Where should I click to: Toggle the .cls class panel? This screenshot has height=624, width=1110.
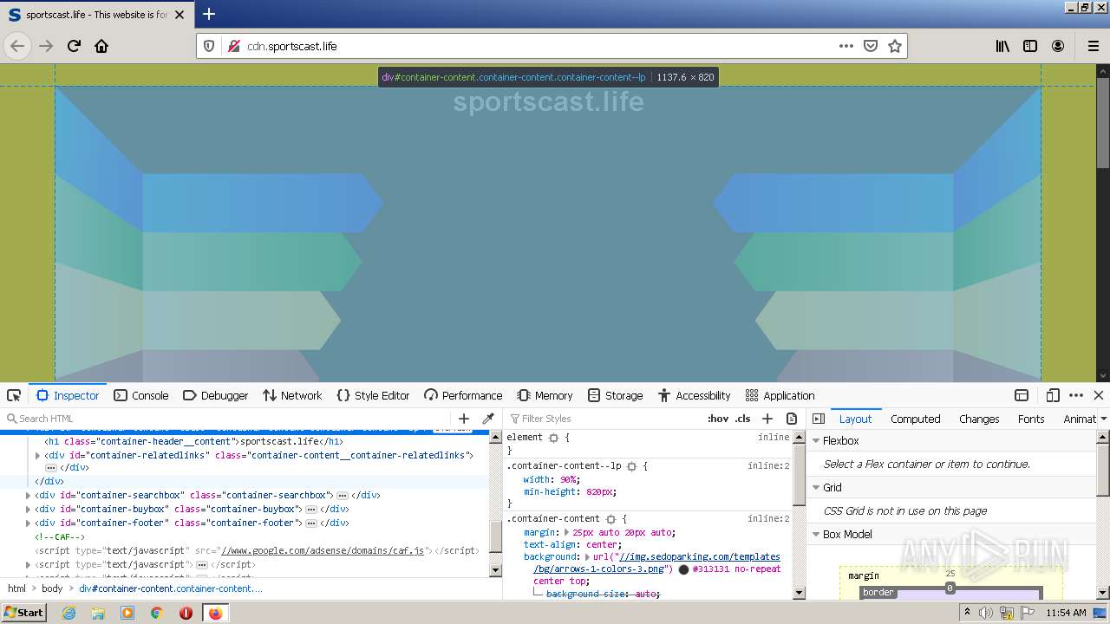743,419
